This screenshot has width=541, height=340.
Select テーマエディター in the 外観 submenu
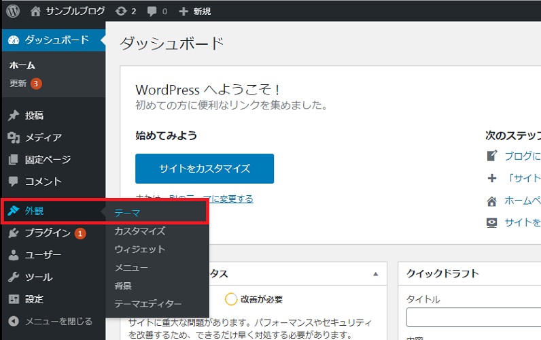(x=147, y=304)
